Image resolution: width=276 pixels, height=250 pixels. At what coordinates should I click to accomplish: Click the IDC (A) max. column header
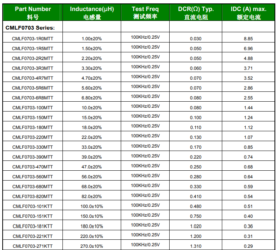pos(248,13)
